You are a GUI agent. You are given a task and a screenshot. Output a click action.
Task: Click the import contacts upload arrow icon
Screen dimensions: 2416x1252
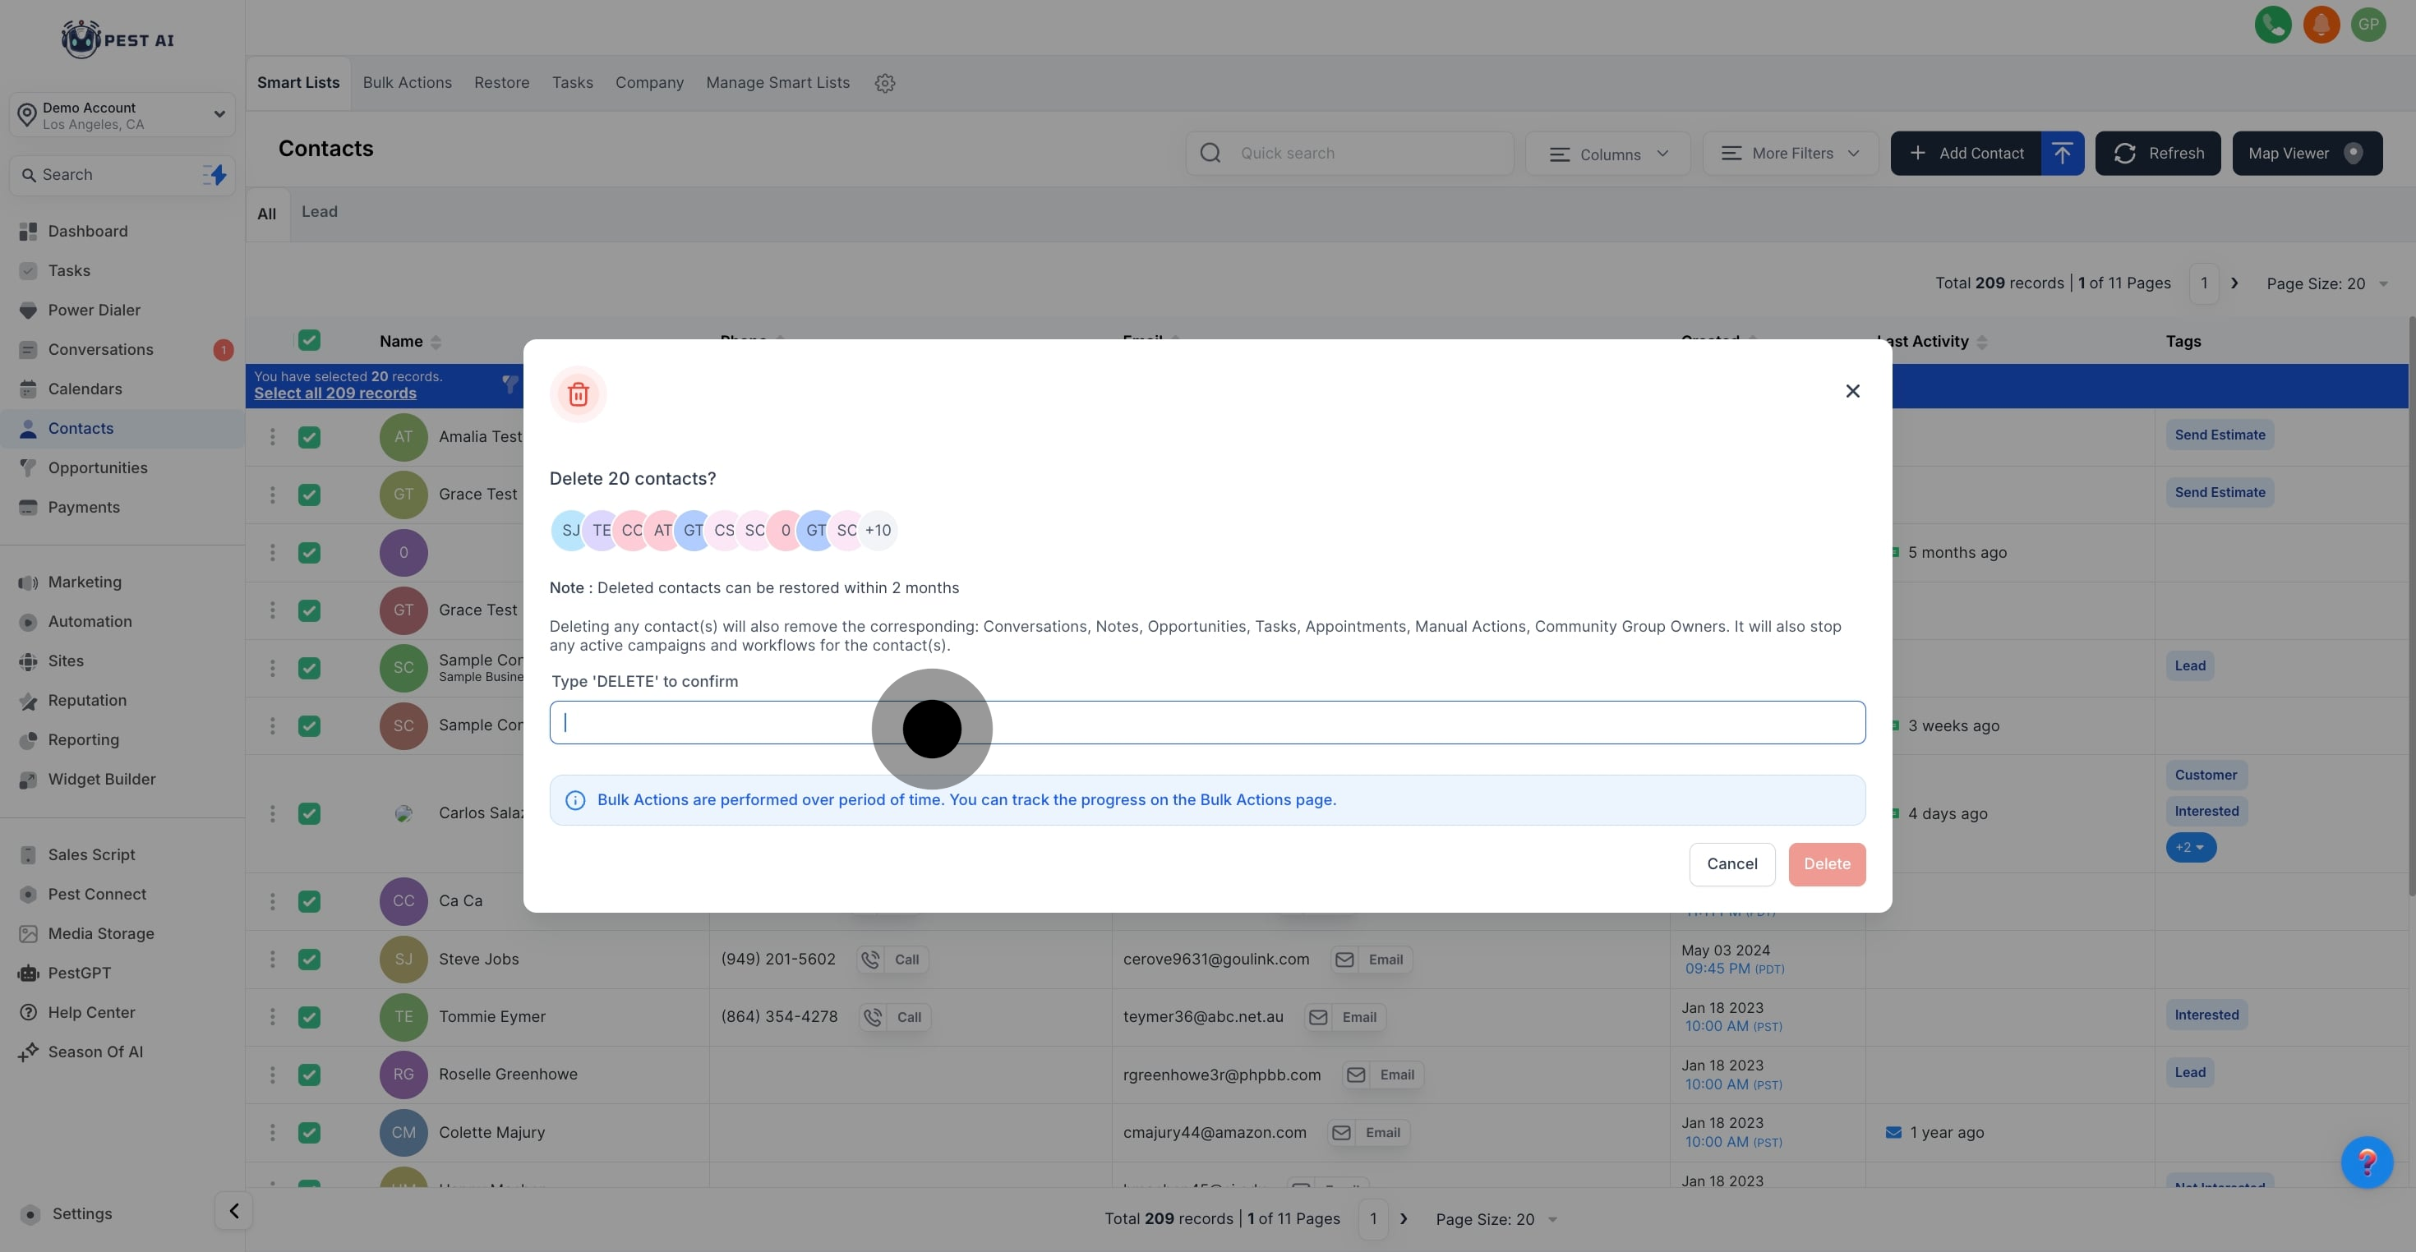(x=2062, y=153)
